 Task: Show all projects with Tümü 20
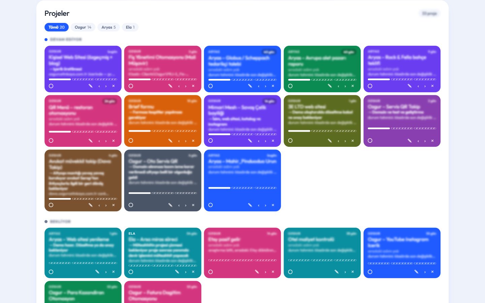(x=57, y=27)
